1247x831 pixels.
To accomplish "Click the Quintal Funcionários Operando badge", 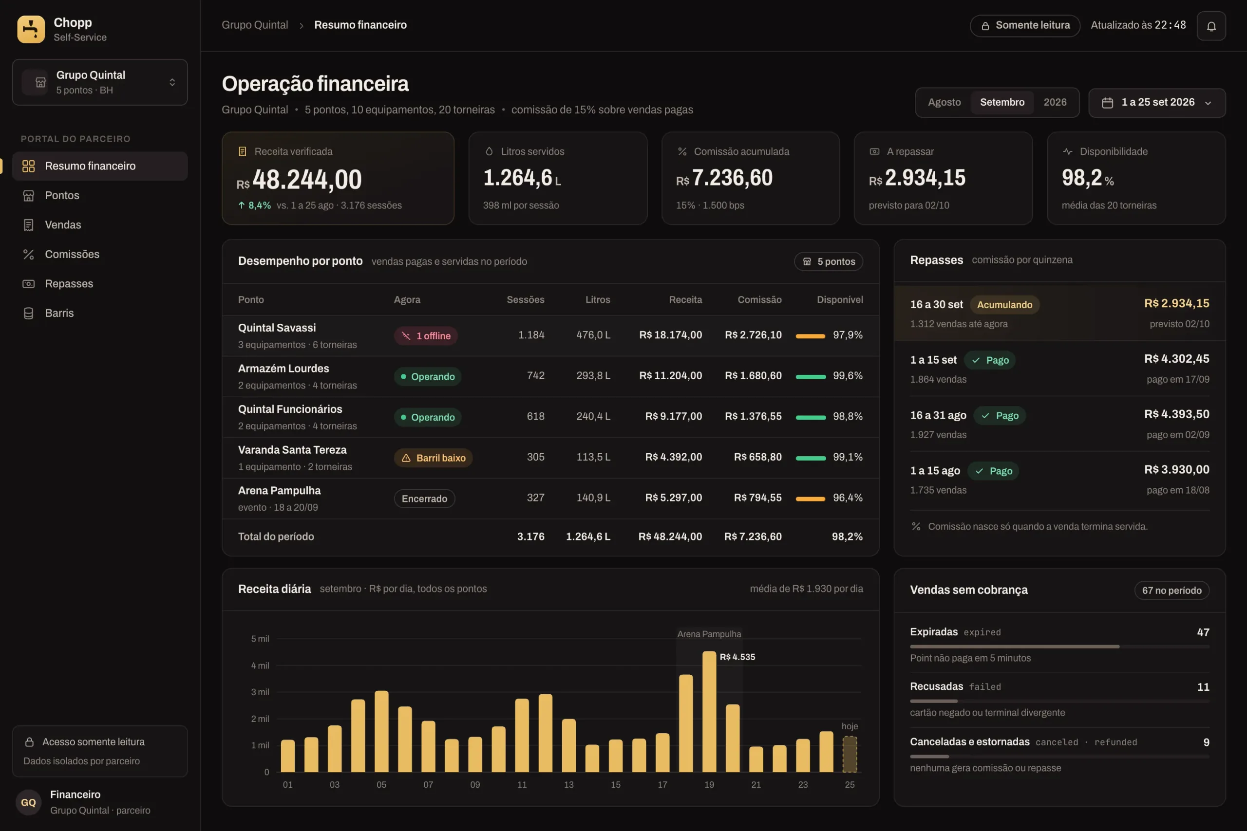I will pyautogui.click(x=427, y=418).
